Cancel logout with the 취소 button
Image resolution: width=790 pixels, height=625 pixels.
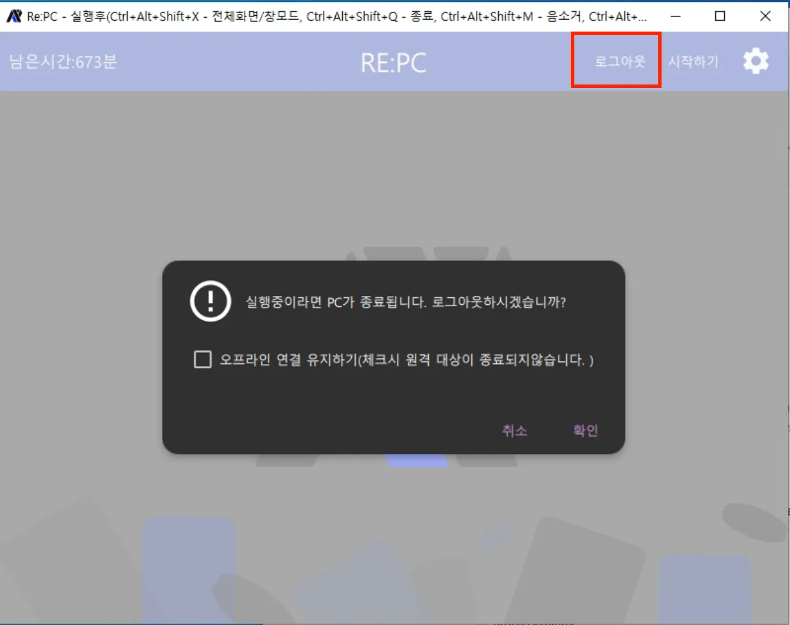coord(515,431)
